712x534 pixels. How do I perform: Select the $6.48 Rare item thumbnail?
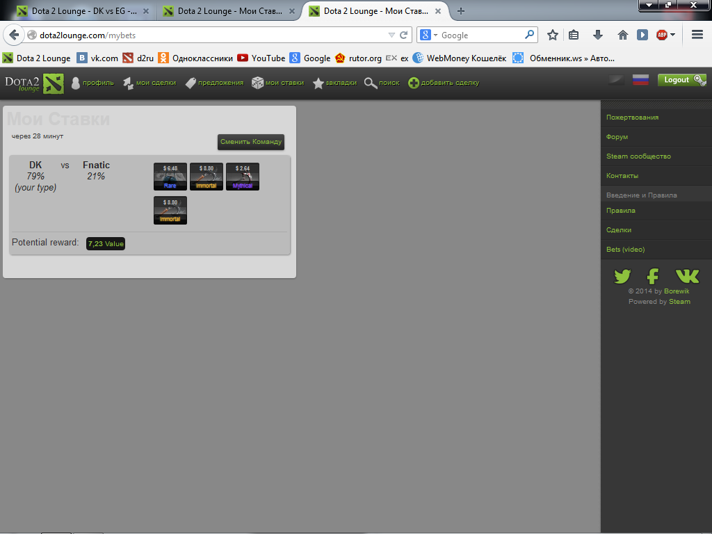click(x=170, y=177)
